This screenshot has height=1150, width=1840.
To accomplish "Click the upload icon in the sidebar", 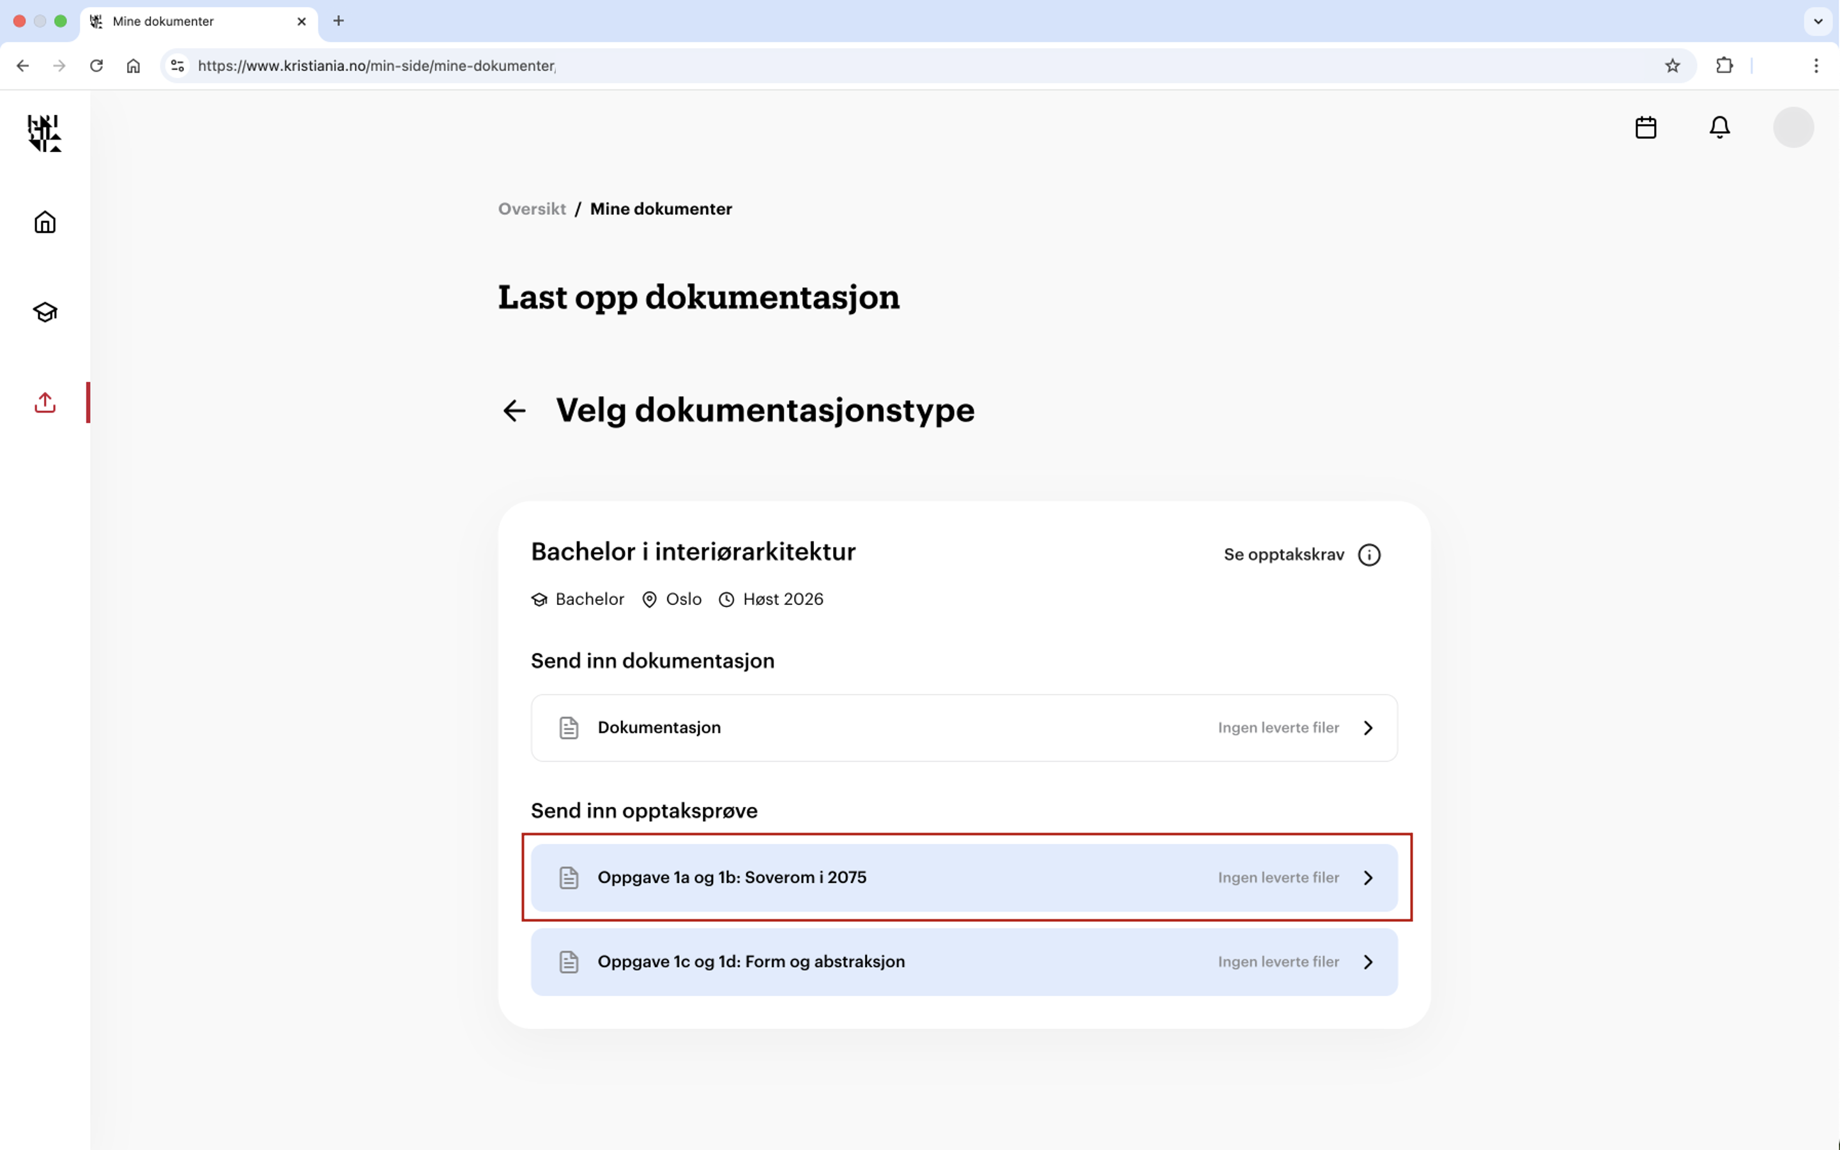I will point(44,402).
